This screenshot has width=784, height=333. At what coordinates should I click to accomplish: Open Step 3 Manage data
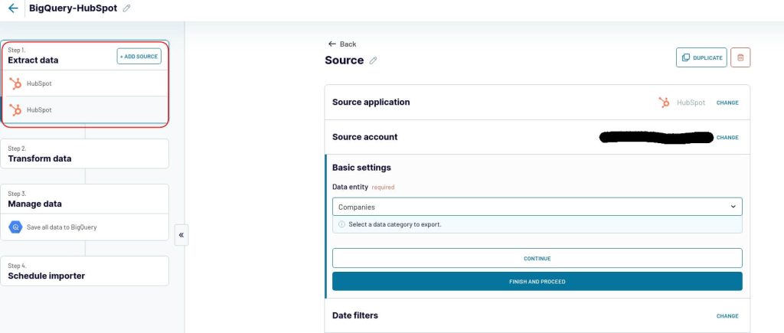84,199
